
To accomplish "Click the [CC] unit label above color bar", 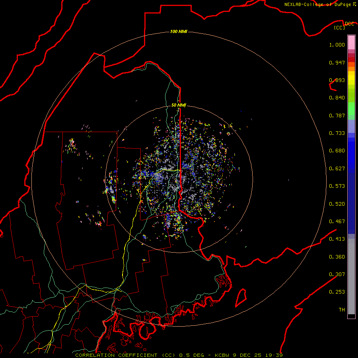I will click(x=340, y=27).
